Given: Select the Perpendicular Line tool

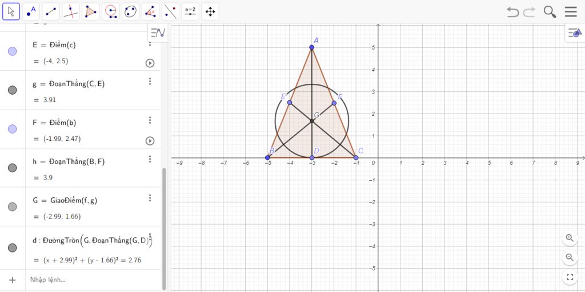Looking at the screenshot, I should coord(70,11).
